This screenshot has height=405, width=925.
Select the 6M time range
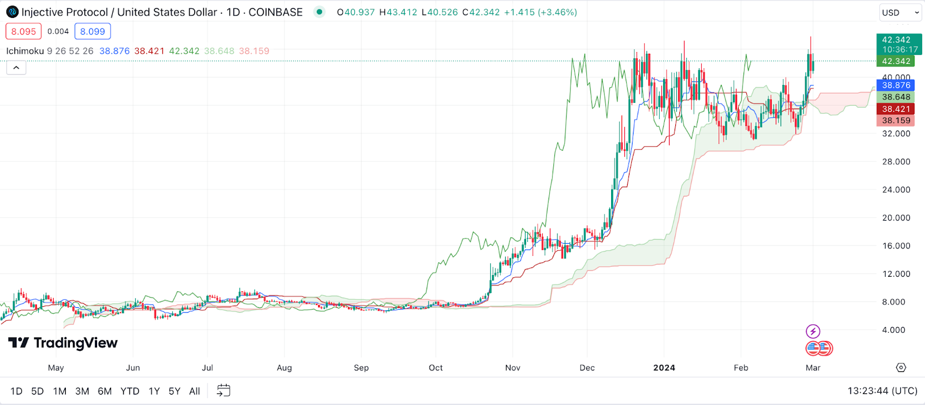pyautogui.click(x=105, y=391)
